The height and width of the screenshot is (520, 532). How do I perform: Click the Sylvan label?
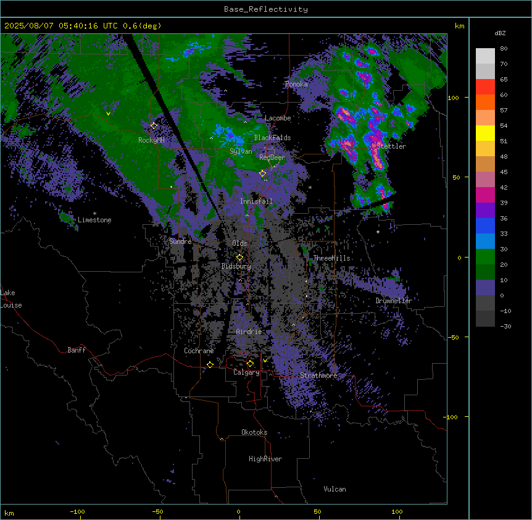click(241, 151)
